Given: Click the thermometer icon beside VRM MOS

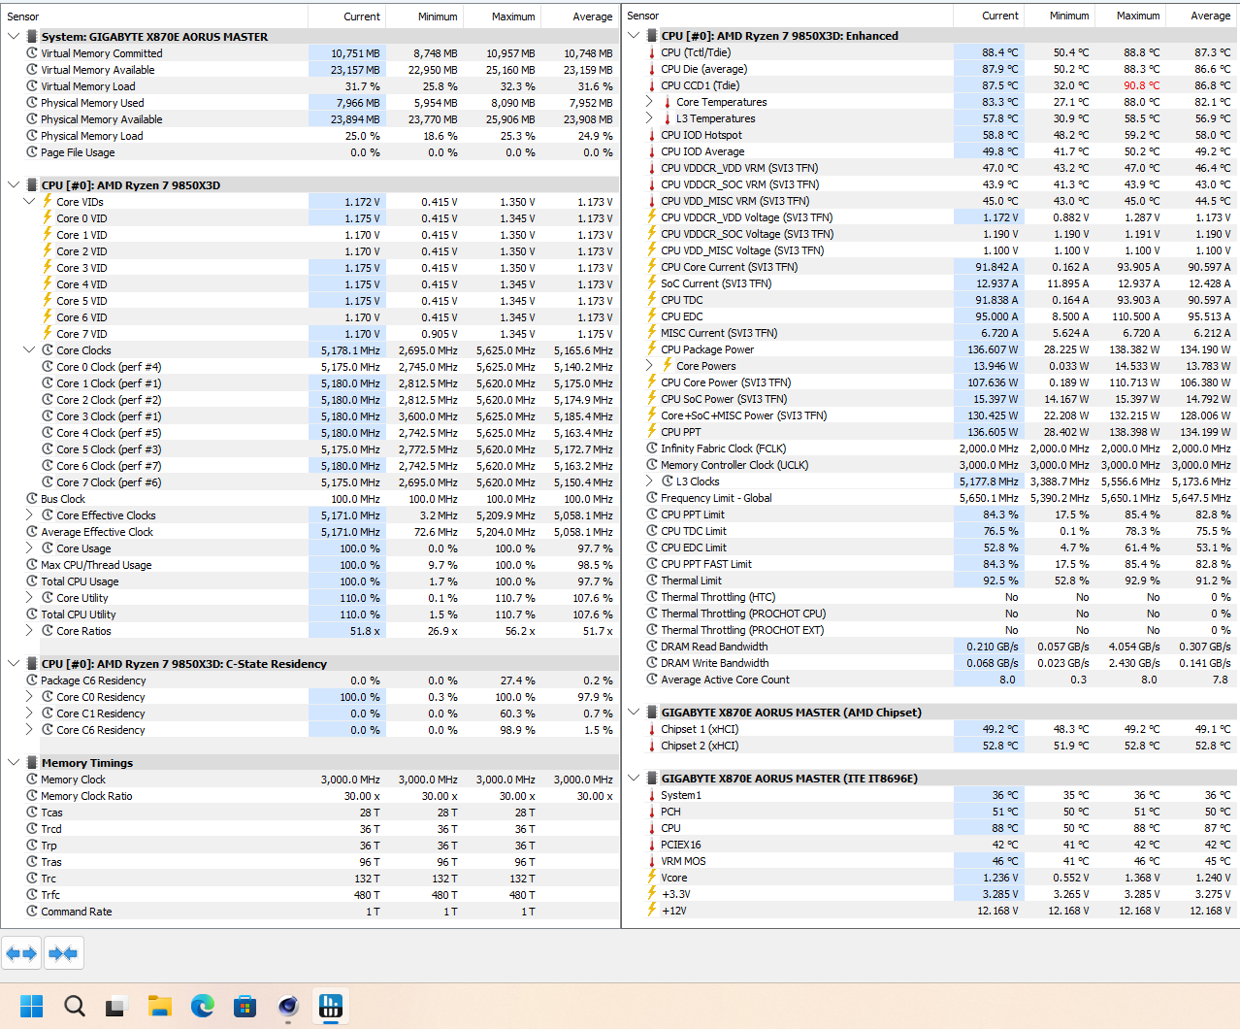Looking at the screenshot, I should click(652, 861).
